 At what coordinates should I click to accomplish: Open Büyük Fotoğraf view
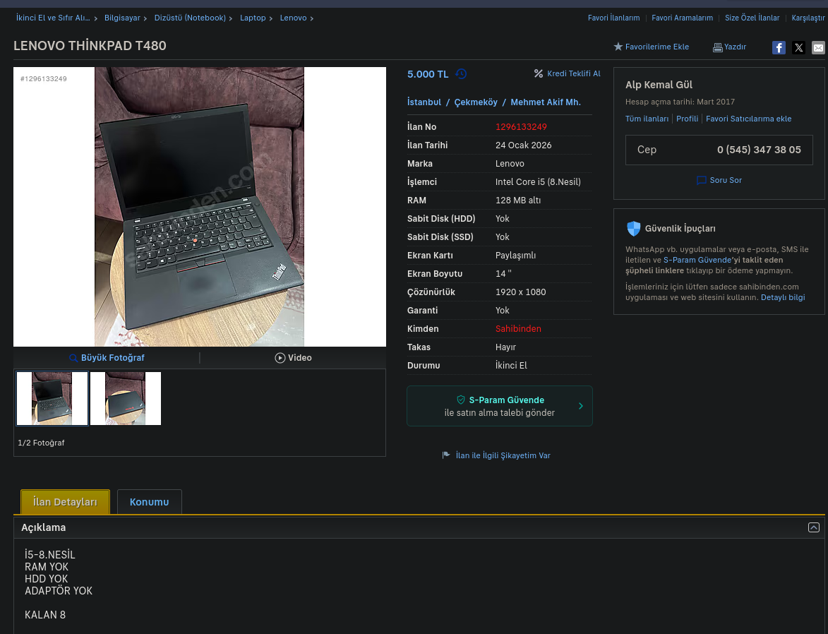click(112, 358)
